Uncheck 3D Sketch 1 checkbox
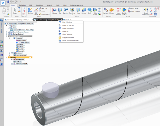The height and width of the screenshot is (126, 160). point(12,59)
